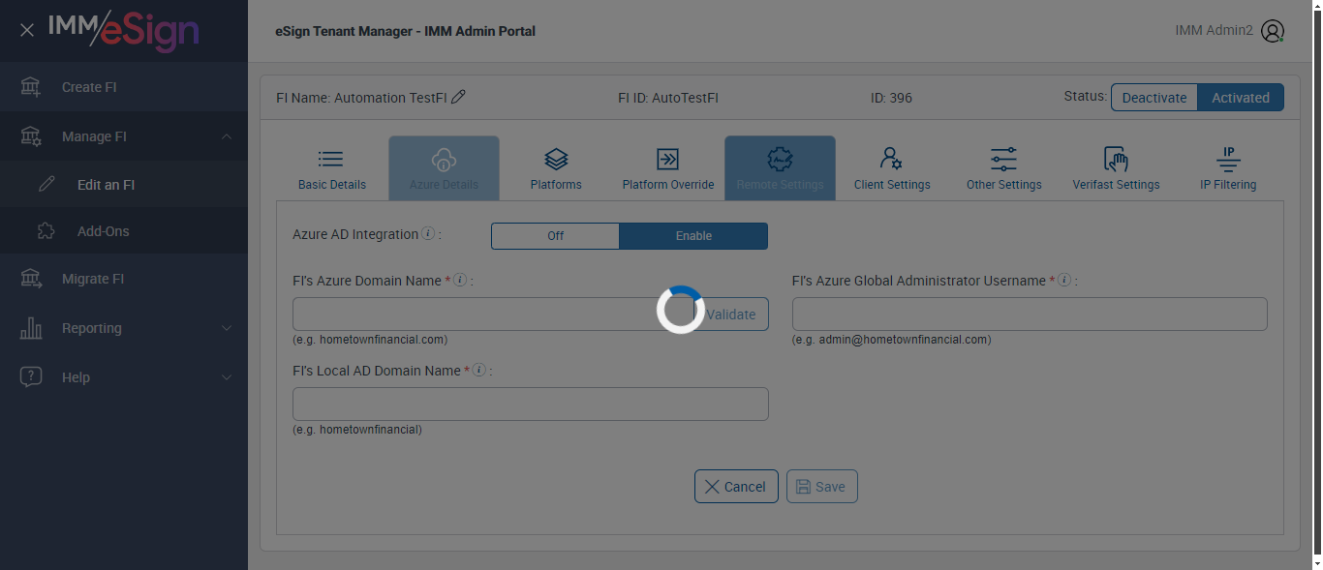Screen dimensions: 1323x570
Task: Show info for FI's Azure Domain Name
Action: pyautogui.click(x=460, y=281)
